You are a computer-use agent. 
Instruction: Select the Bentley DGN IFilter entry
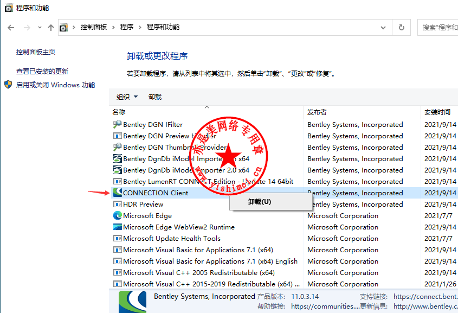pyautogui.click(x=153, y=125)
